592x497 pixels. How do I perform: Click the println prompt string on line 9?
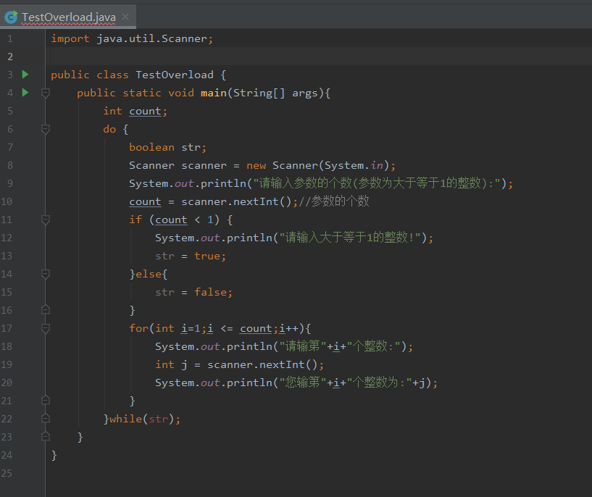pyautogui.click(x=378, y=183)
